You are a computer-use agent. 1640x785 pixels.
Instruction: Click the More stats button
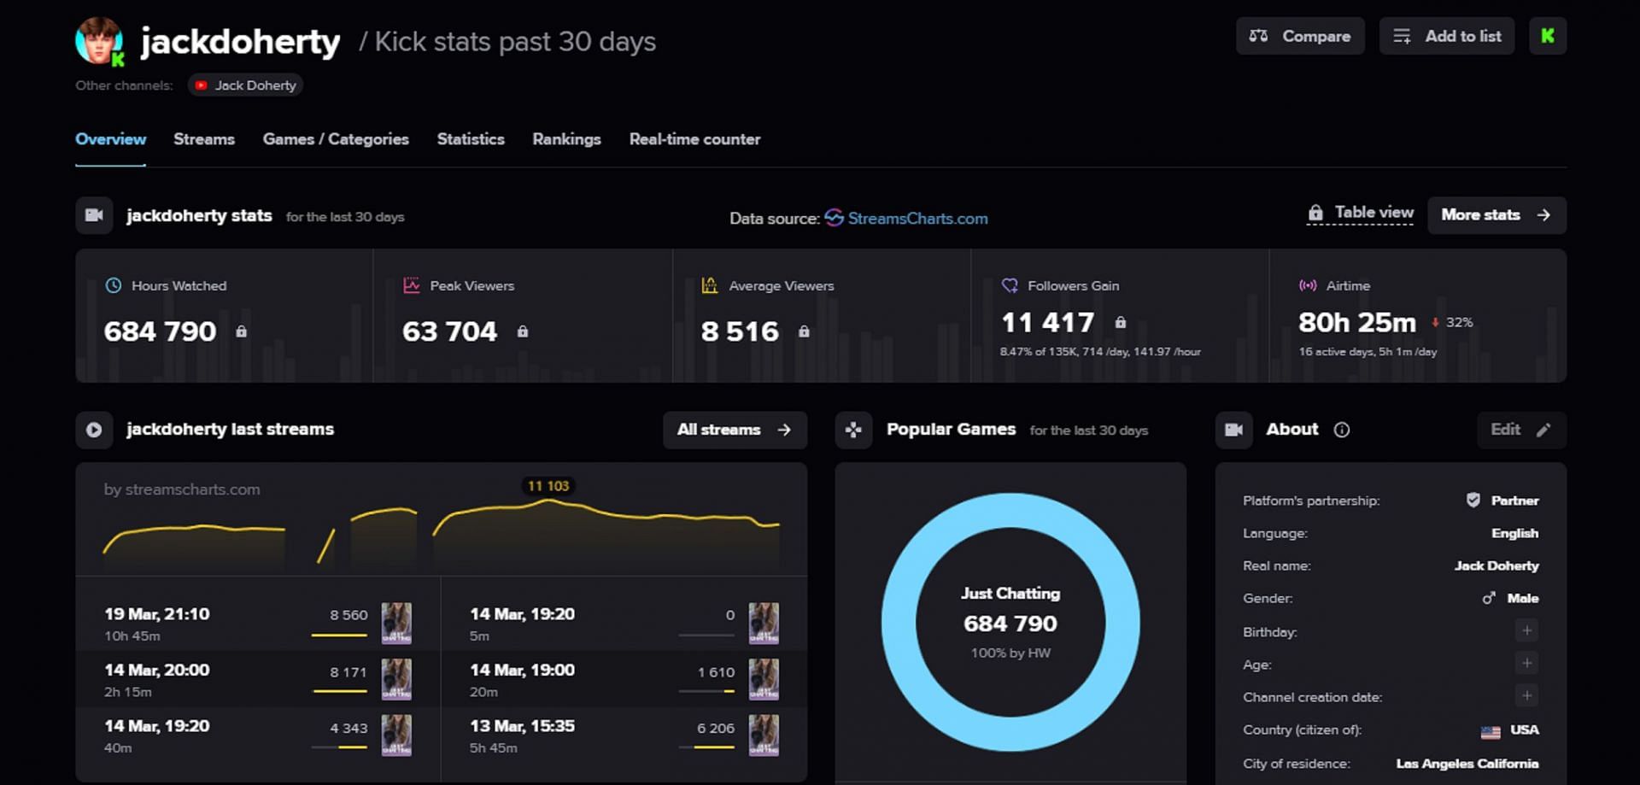(1496, 215)
